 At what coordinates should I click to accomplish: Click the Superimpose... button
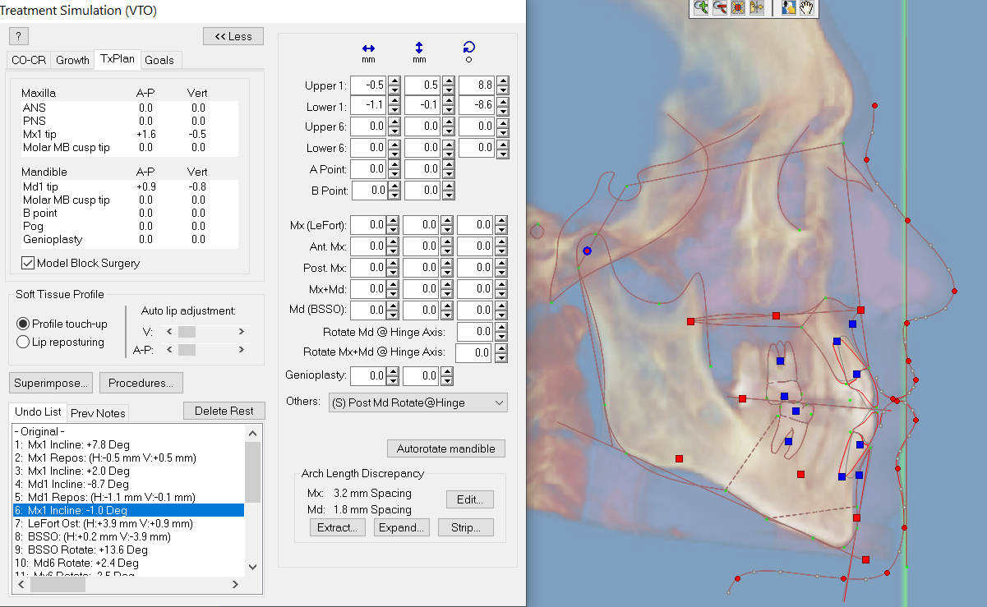[52, 383]
